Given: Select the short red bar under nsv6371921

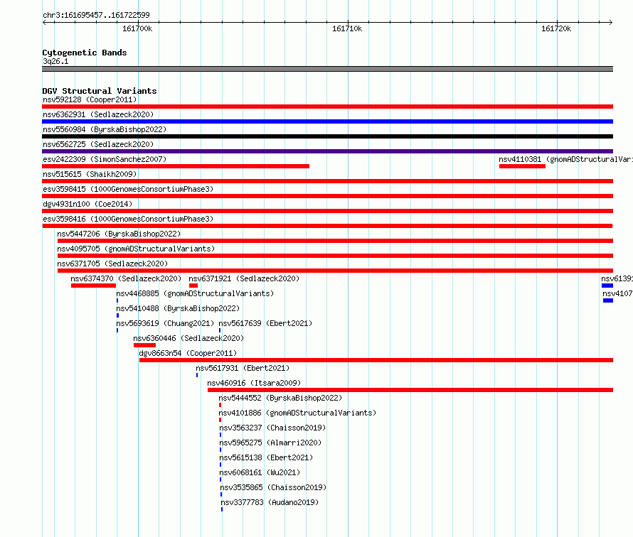Looking at the screenshot, I should click(x=193, y=286).
